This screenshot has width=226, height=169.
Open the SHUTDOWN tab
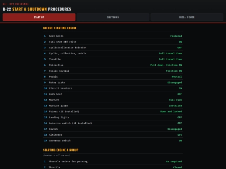tap(113, 17)
